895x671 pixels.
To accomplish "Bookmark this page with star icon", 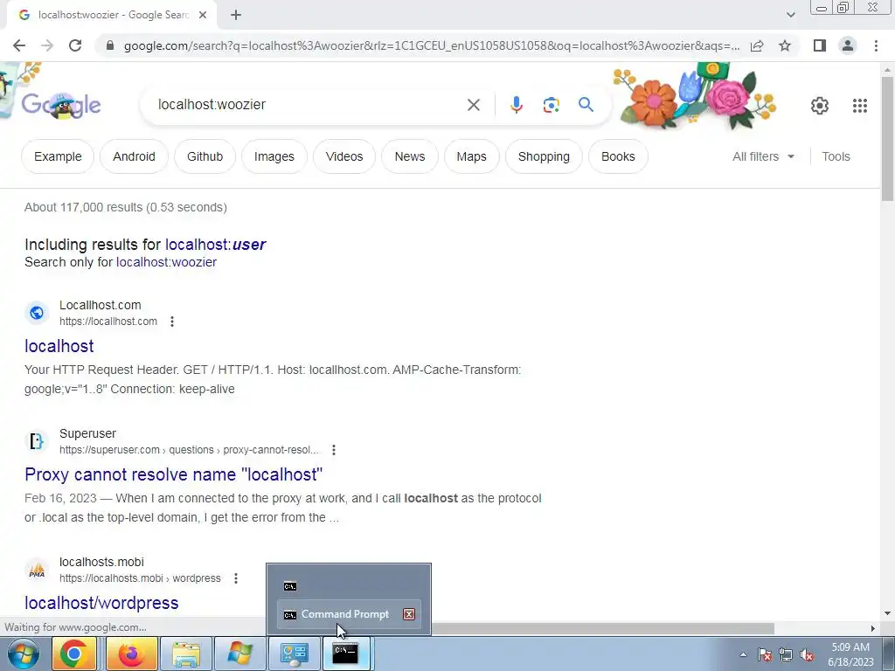I will pyautogui.click(x=785, y=45).
